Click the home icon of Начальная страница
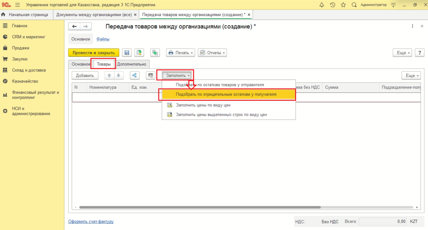428x230 pixels. (3, 15)
